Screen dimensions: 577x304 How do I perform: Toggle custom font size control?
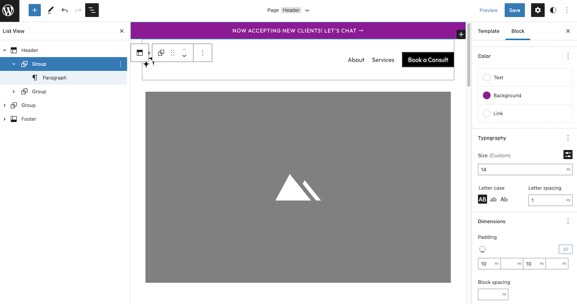(x=568, y=154)
